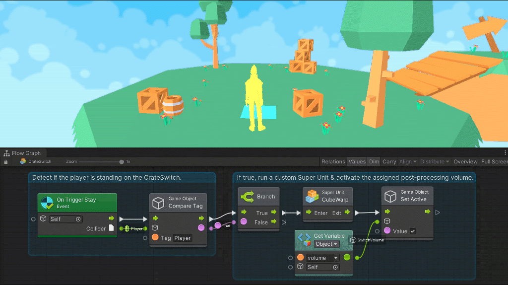Select the Branch node arrow icon
This screenshot has height=285, width=508.
(x=247, y=197)
